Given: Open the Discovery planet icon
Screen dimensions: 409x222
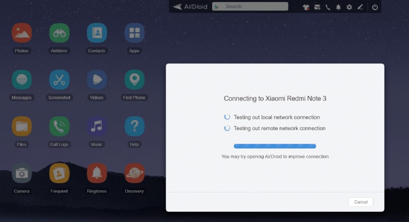Looking at the screenshot, I should 134,174.
